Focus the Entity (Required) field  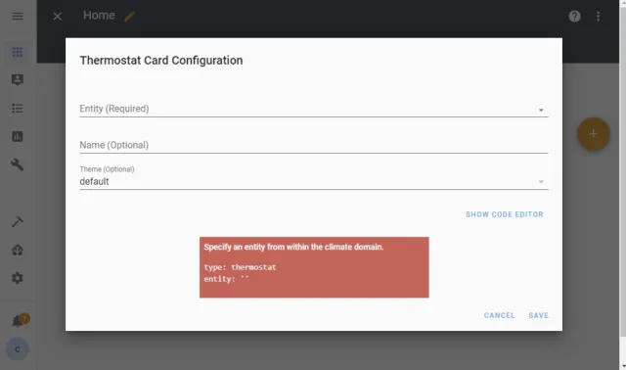[x=313, y=109]
